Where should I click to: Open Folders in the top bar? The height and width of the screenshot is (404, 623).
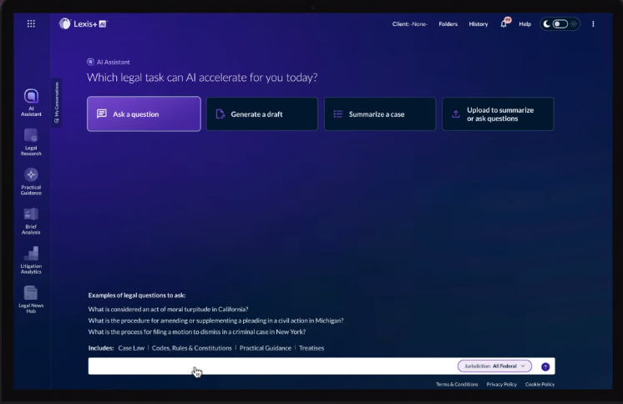point(448,24)
